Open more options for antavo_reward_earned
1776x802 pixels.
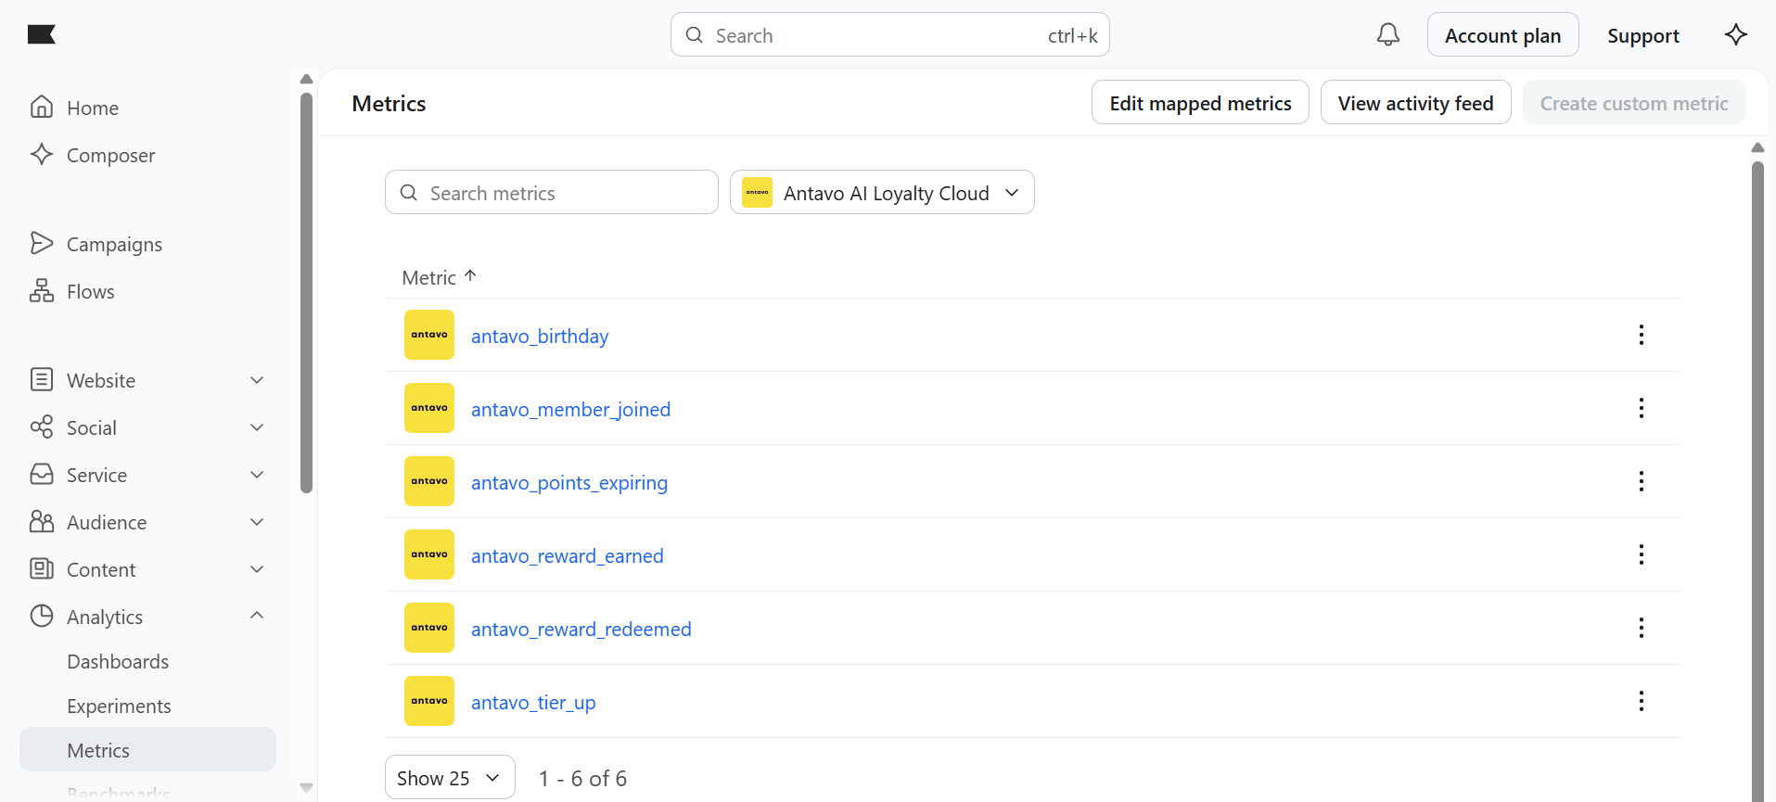pos(1642,554)
